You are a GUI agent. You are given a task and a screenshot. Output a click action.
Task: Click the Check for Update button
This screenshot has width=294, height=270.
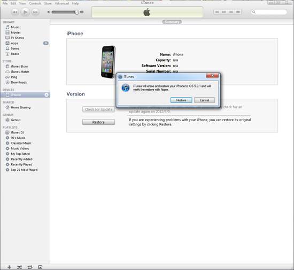click(x=98, y=109)
